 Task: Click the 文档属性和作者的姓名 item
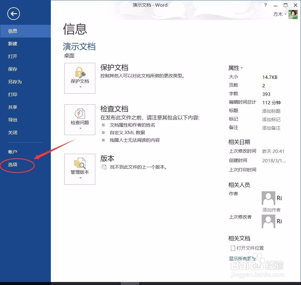(132, 125)
